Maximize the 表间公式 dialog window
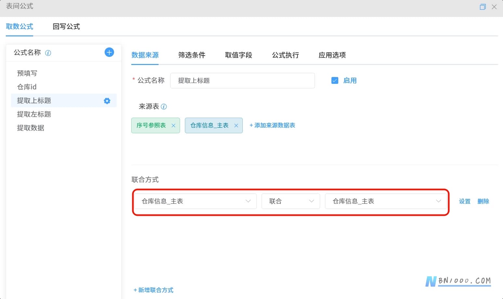This screenshot has height=299, width=503. pos(483,7)
